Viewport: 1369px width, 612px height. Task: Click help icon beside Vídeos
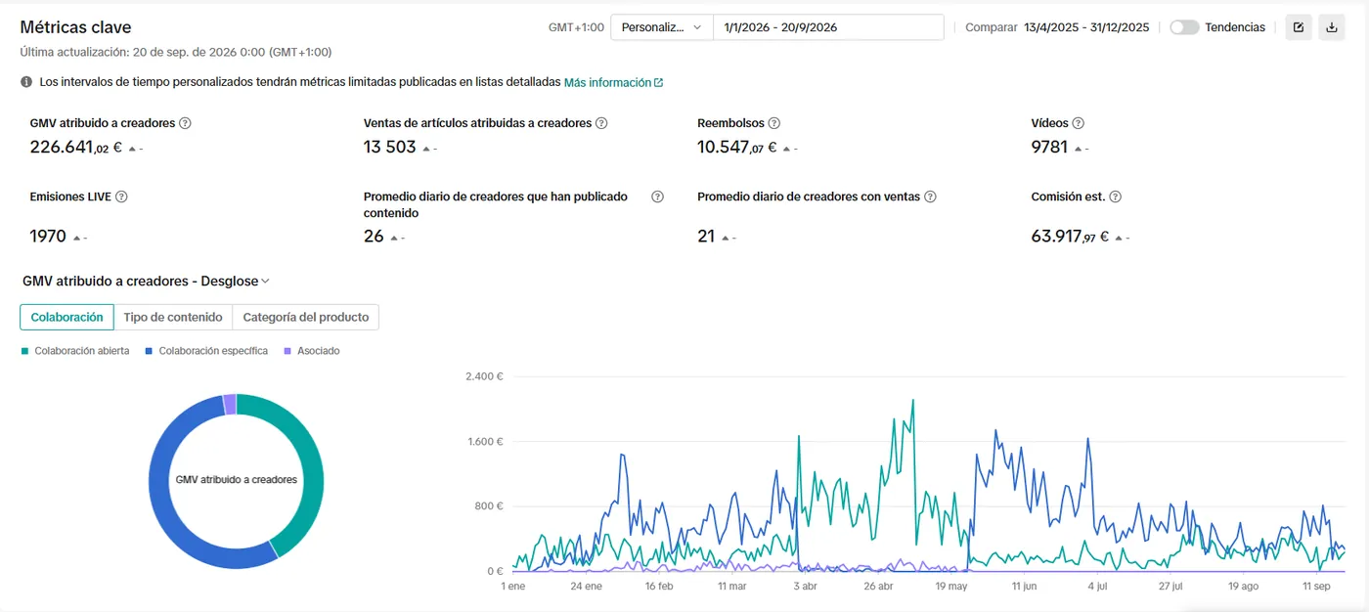(x=1079, y=123)
